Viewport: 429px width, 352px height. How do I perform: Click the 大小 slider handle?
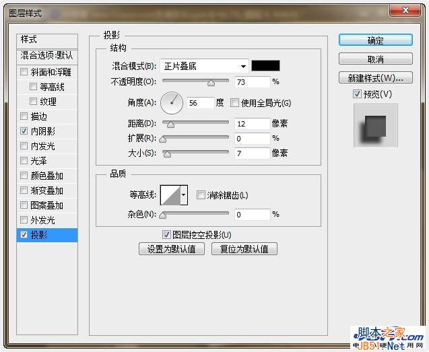point(167,154)
